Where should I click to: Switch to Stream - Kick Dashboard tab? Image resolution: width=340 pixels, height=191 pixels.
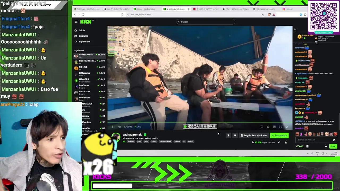[146, 9]
